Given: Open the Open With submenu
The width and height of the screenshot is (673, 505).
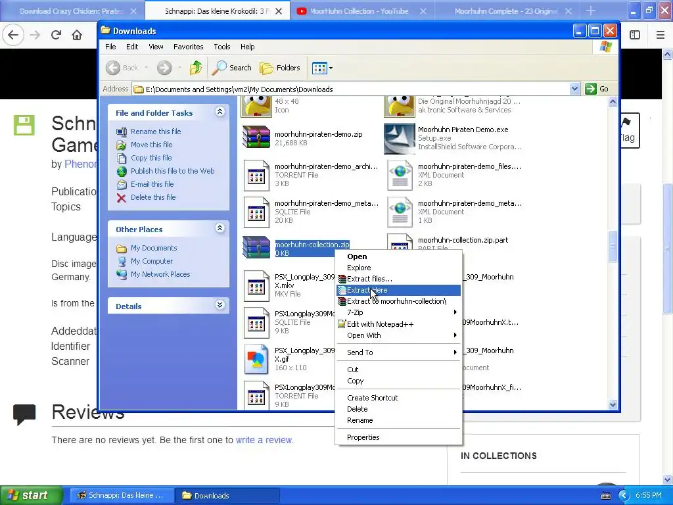Looking at the screenshot, I should [x=398, y=335].
